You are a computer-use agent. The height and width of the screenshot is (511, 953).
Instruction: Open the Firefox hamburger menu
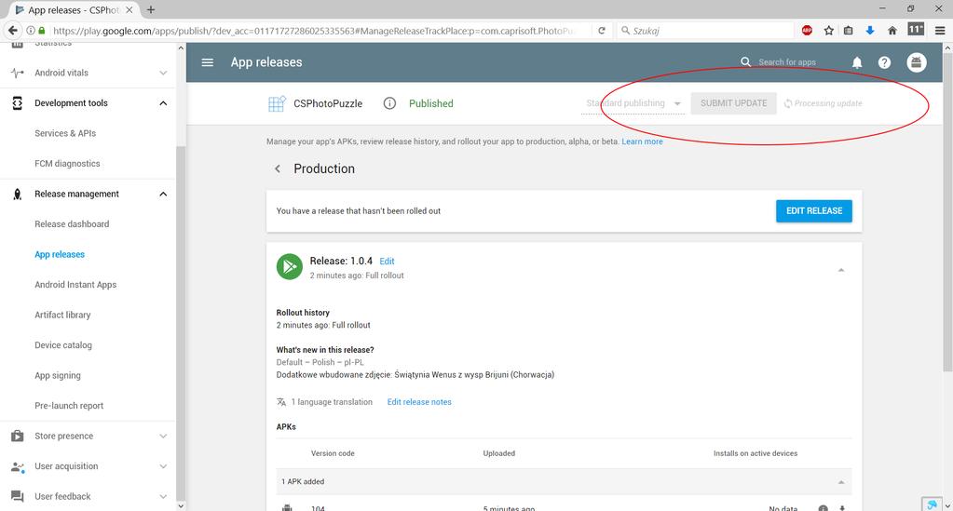940,31
